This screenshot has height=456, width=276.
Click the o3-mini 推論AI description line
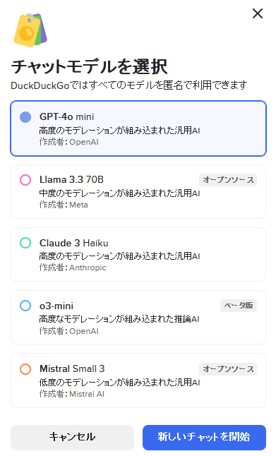coord(119,319)
